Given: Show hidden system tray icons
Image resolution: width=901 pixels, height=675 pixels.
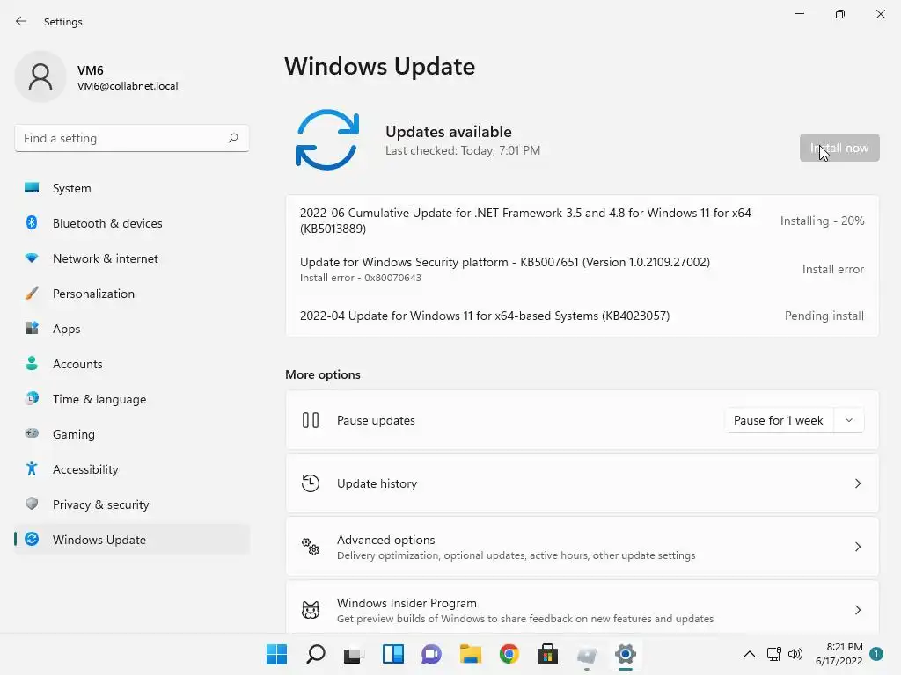Looking at the screenshot, I should coord(750,654).
